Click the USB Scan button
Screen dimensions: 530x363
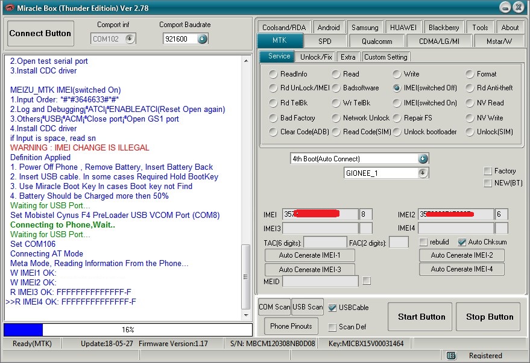point(308,306)
